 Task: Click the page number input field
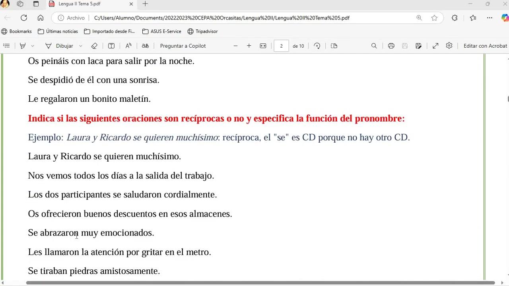[x=281, y=46]
